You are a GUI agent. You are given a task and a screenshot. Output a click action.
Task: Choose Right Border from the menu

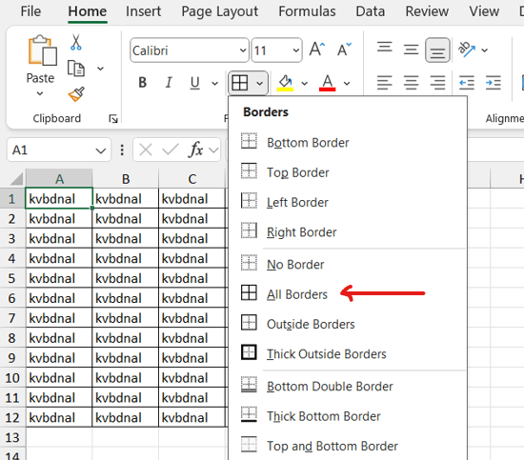pyautogui.click(x=348, y=231)
